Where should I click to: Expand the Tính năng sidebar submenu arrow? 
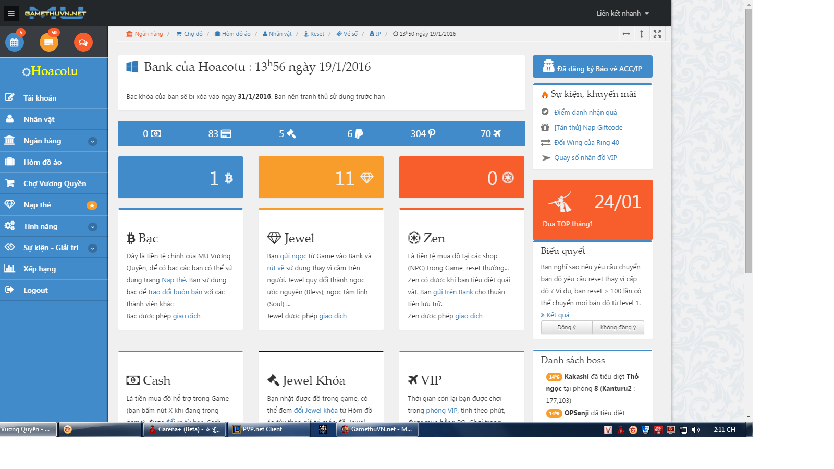point(93,227)
